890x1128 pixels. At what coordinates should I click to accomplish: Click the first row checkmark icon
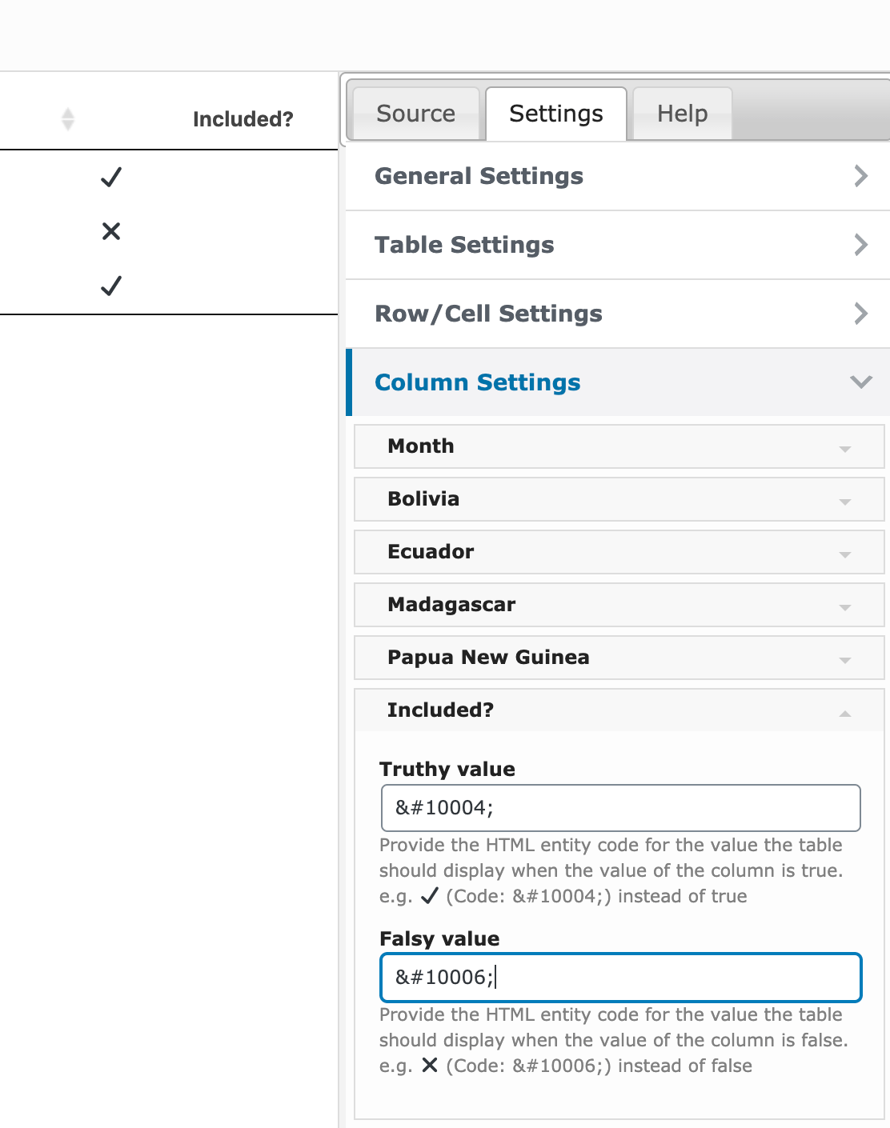tap(111, 177)
